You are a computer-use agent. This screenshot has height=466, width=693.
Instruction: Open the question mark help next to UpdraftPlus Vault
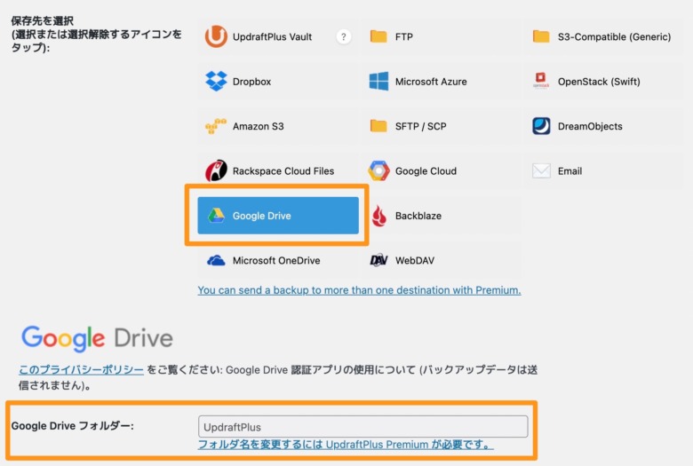[x=344, y=36]
